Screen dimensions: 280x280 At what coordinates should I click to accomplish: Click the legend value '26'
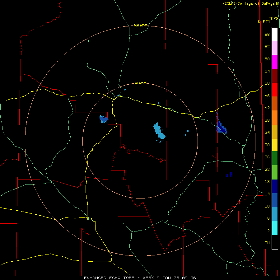(267, 157)
